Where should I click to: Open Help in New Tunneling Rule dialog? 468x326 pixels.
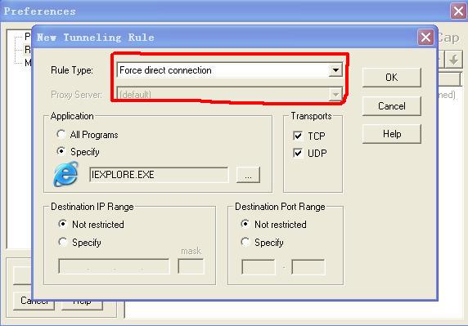click(392, 134)
